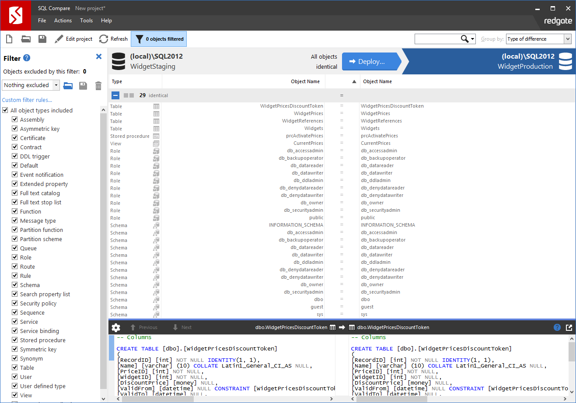Screen dimensions: 576x403
Task: Disable the Table object type filter
Action: coord(15,368)
